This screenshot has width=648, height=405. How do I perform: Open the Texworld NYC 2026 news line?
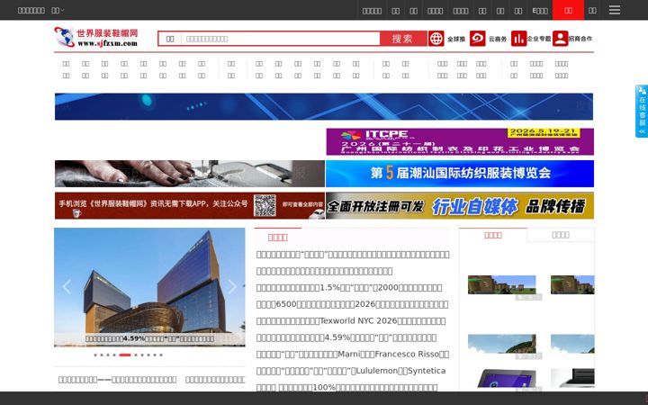click(351, 320)
